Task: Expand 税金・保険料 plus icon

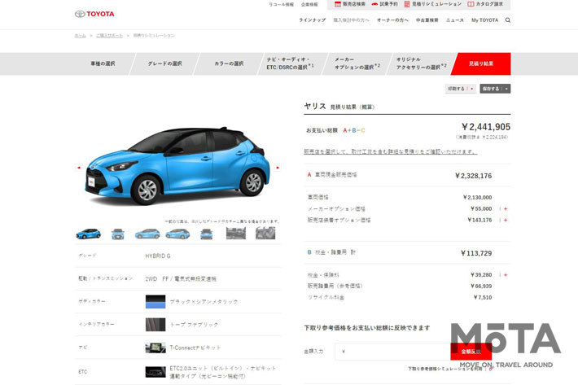Action: coord(506,275)
